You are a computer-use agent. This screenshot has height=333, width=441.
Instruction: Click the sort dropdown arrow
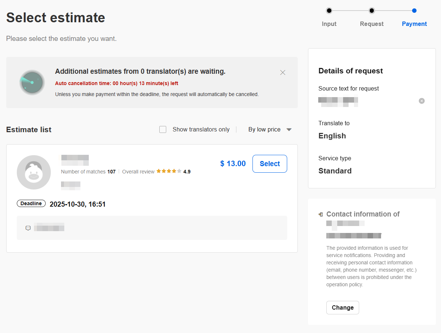[289, 130]
